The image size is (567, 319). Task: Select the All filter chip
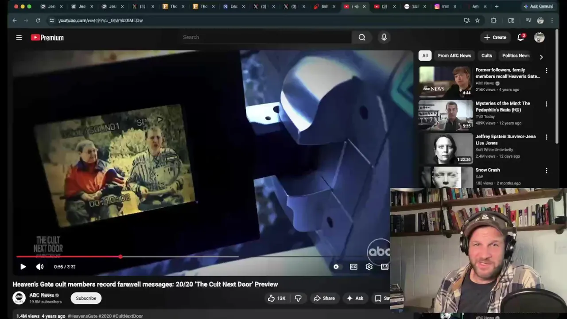[x=425, y=55]
